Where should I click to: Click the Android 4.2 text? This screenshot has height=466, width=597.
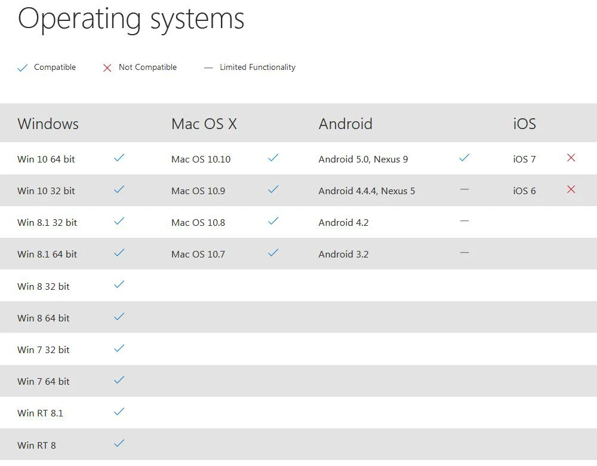(344, 222)
